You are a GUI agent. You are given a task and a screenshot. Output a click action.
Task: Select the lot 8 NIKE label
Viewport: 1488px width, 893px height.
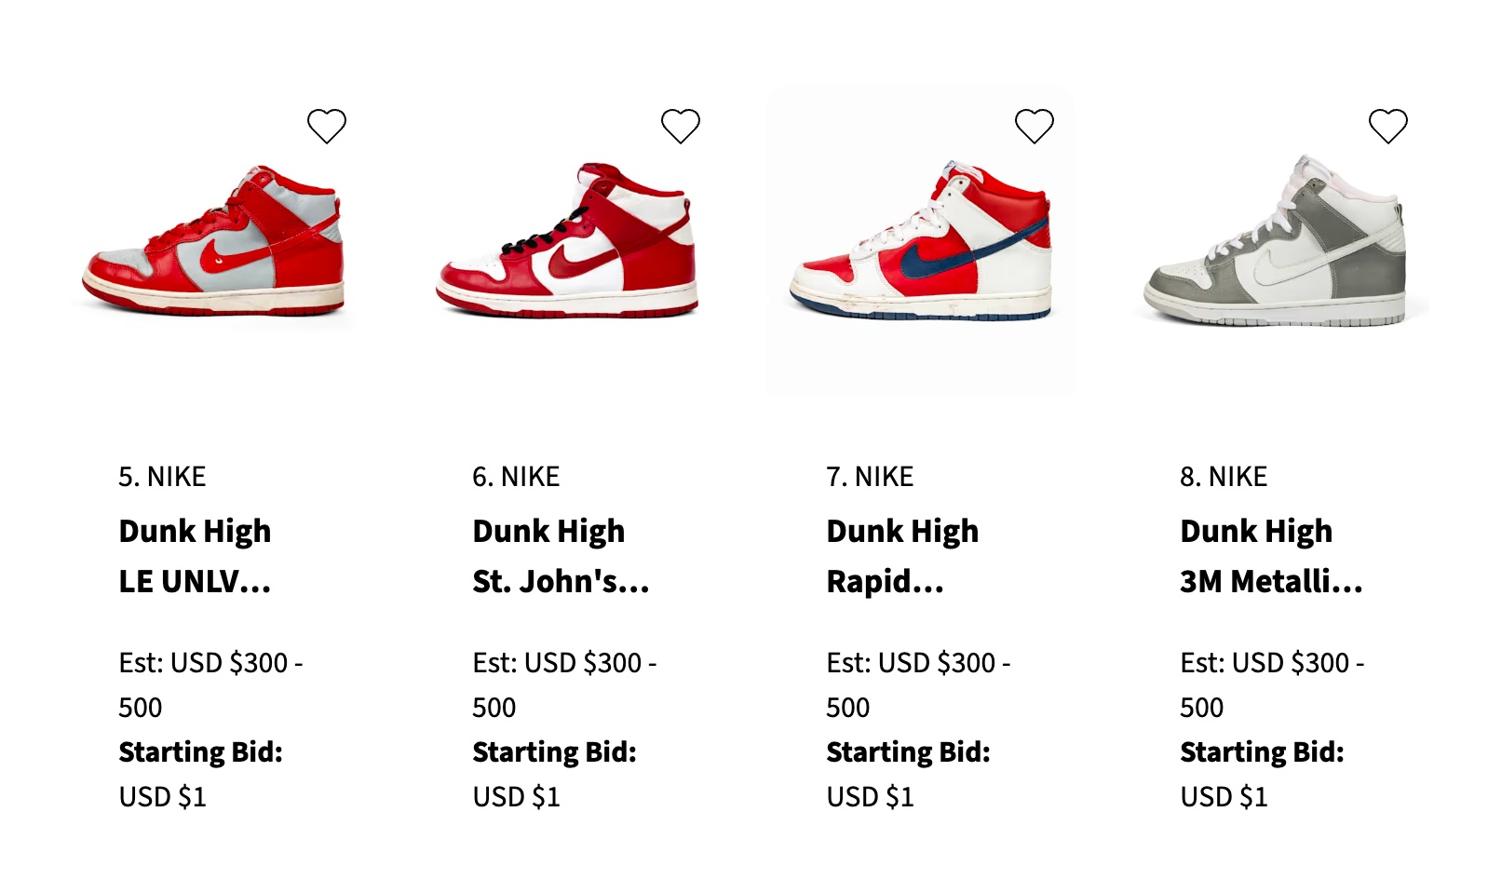1224,477
